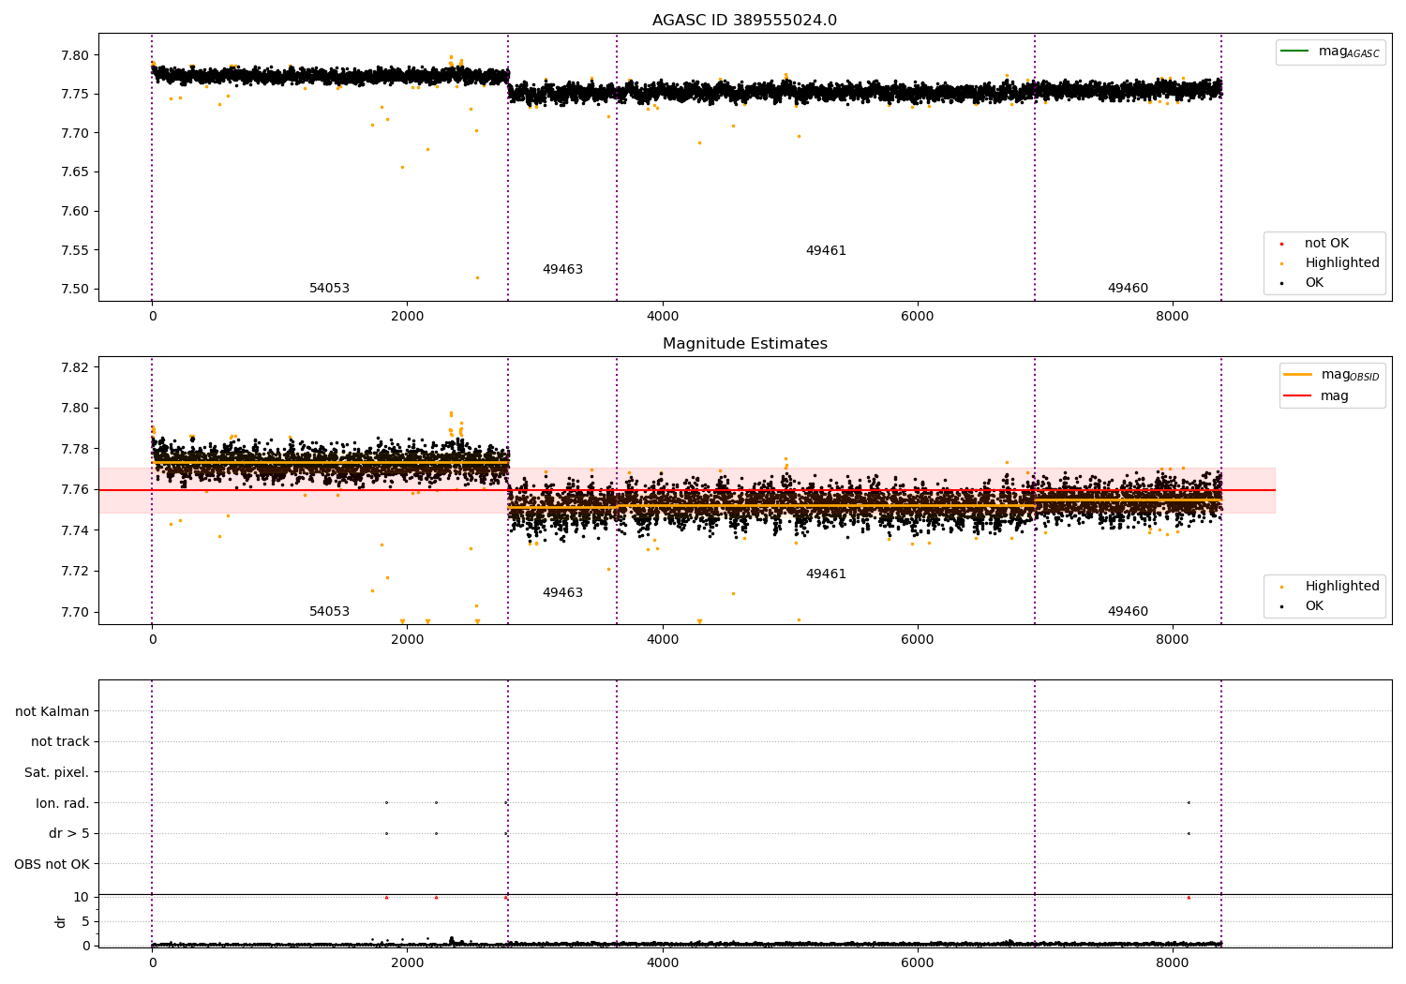The width and height of the screenshot is (1406, 984).
Task: Click the 'Ion. rad.' flag dot near time 8100
Action: tap(1189, 802)
